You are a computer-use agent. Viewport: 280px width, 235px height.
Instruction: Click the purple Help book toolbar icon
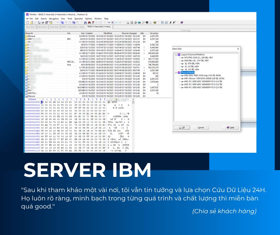pyautogui.click(x=182, y=23)
